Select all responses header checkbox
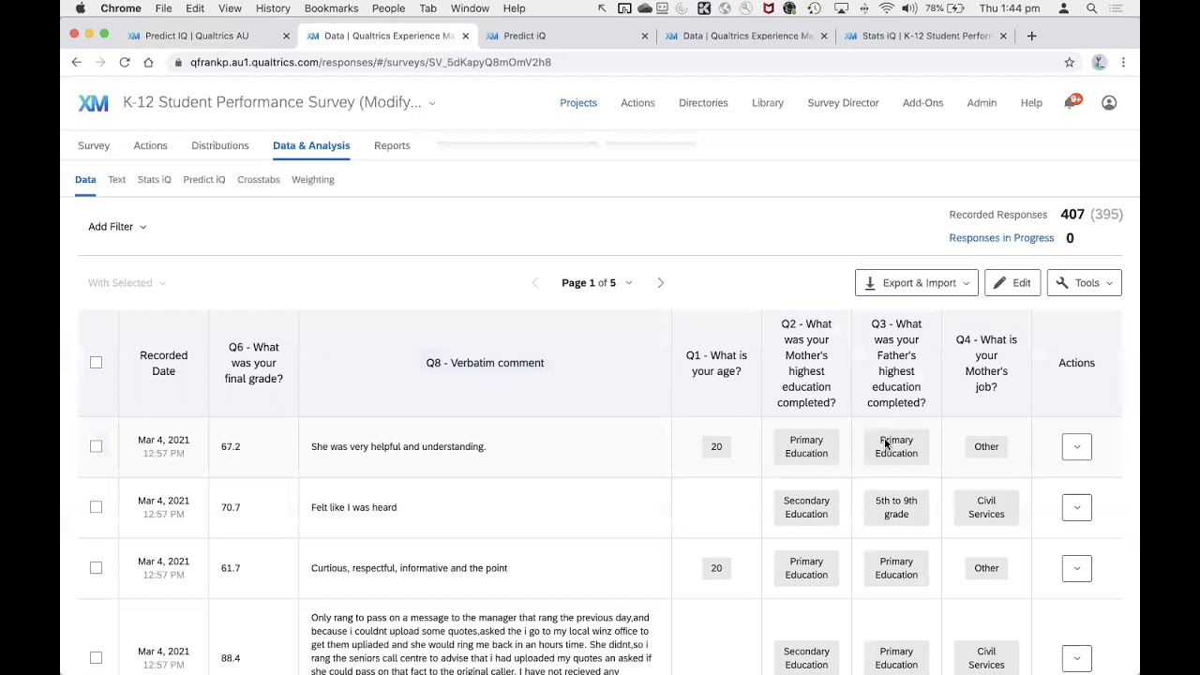 (x=96, y=362)
